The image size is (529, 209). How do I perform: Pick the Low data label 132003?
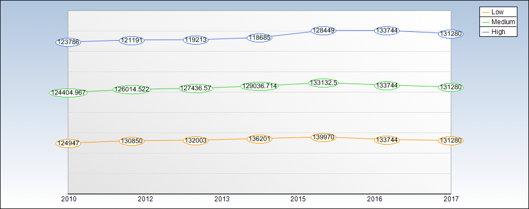[x=196, y=140]
